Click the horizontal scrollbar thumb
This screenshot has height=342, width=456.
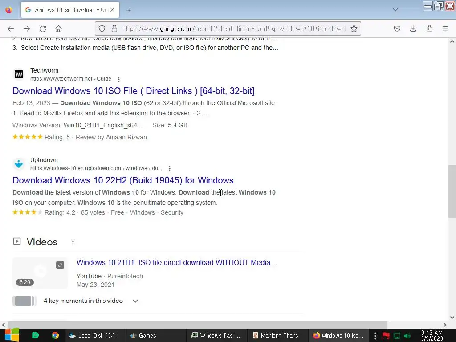click(x=197, y=325)
